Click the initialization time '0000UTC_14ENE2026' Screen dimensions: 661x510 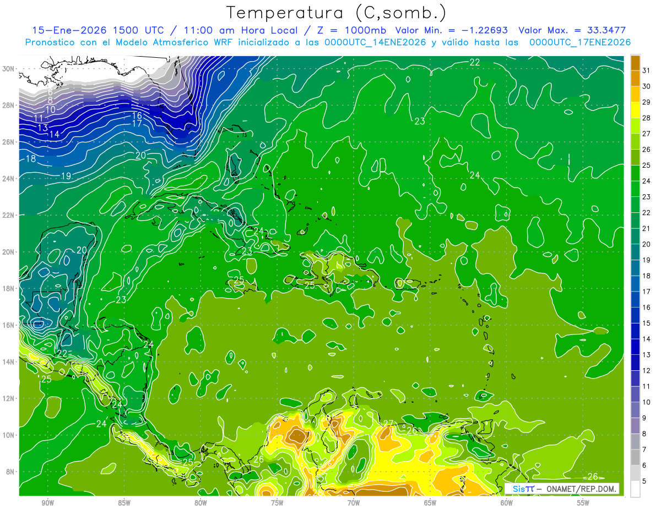(x=376, y=42)
